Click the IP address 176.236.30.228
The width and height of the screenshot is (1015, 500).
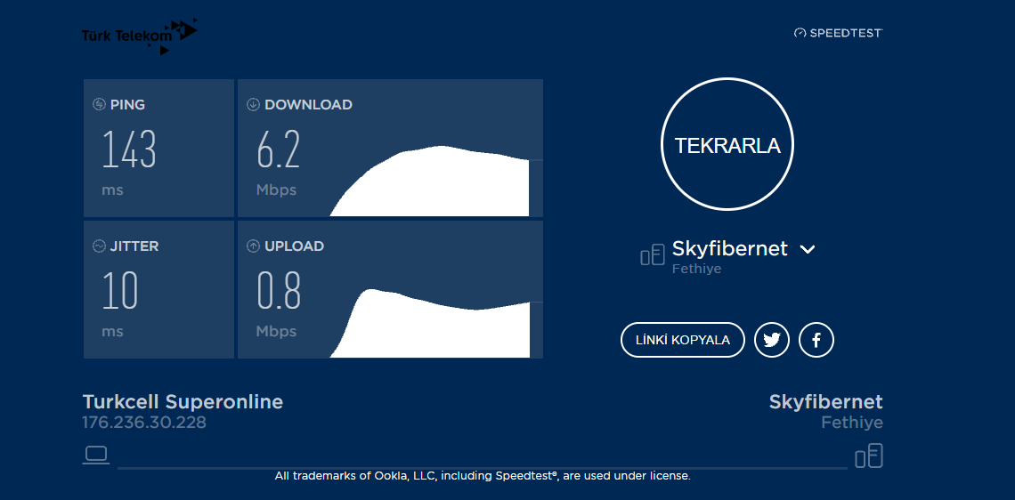(x=144, y=423)
